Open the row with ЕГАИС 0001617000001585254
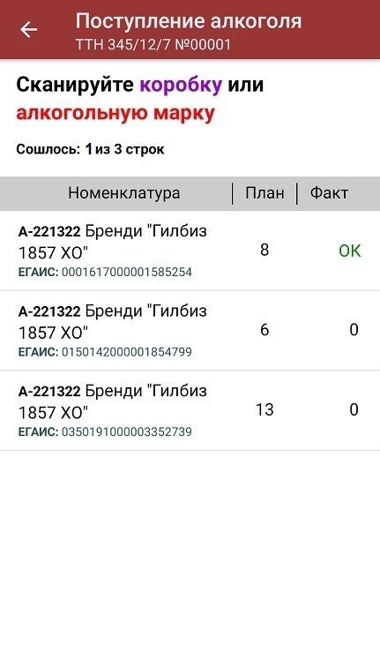Screen dimensions: 380x652 [190, 251]
